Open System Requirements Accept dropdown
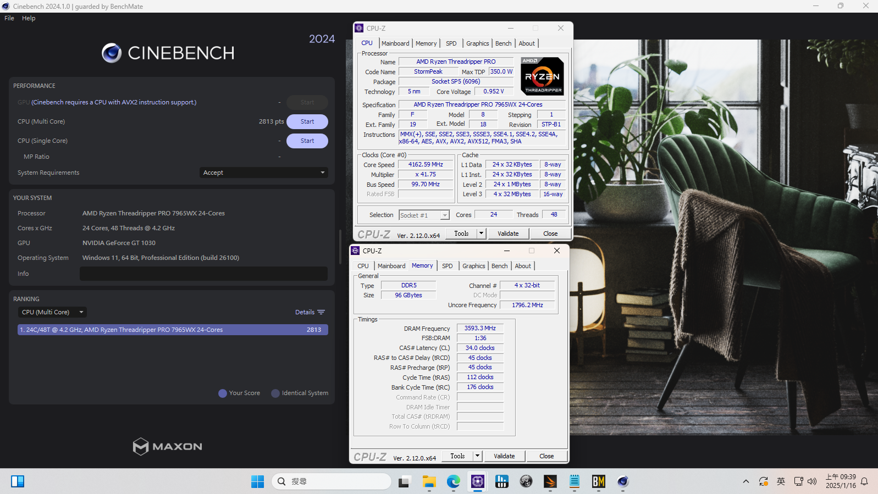The height and width of the screenshot is (494, 878). pos(264,173)
